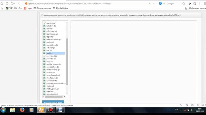Open fullstory.tpl template file
Screen dimensions: 206x115
[51, 26]
